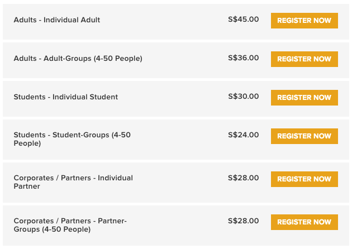Screen dimensions: 352x249
Task: Register for Corporates Individual Partner ticket
Action: pos(304,179)
